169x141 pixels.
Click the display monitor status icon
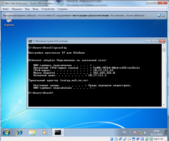point(133,139)
